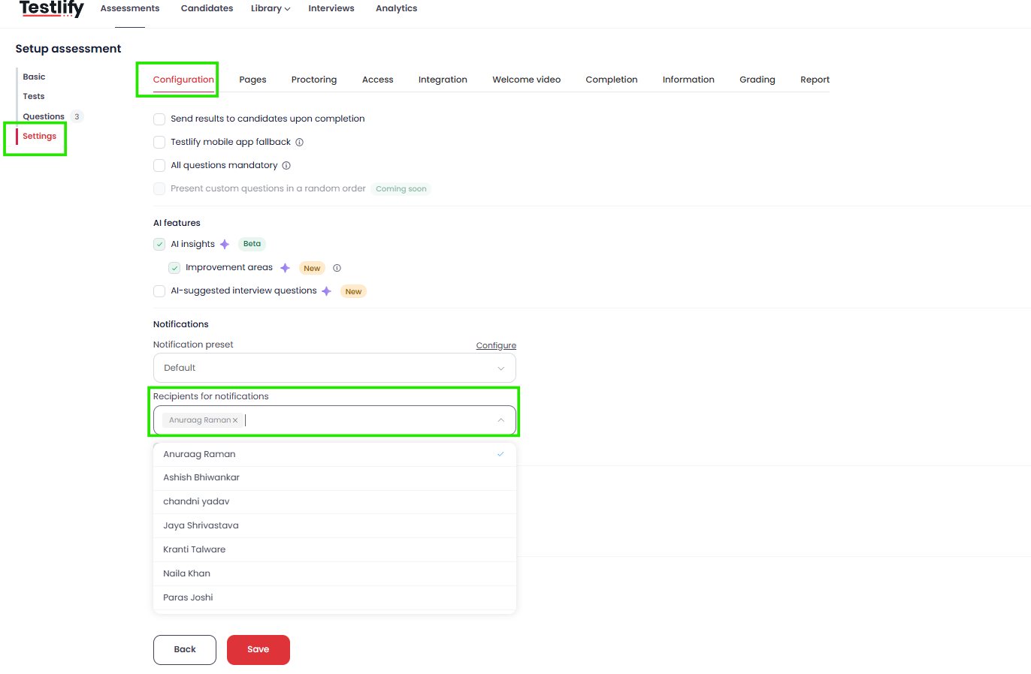
Task: Select Naila Khan from recipients list
Action: point(334,574)
